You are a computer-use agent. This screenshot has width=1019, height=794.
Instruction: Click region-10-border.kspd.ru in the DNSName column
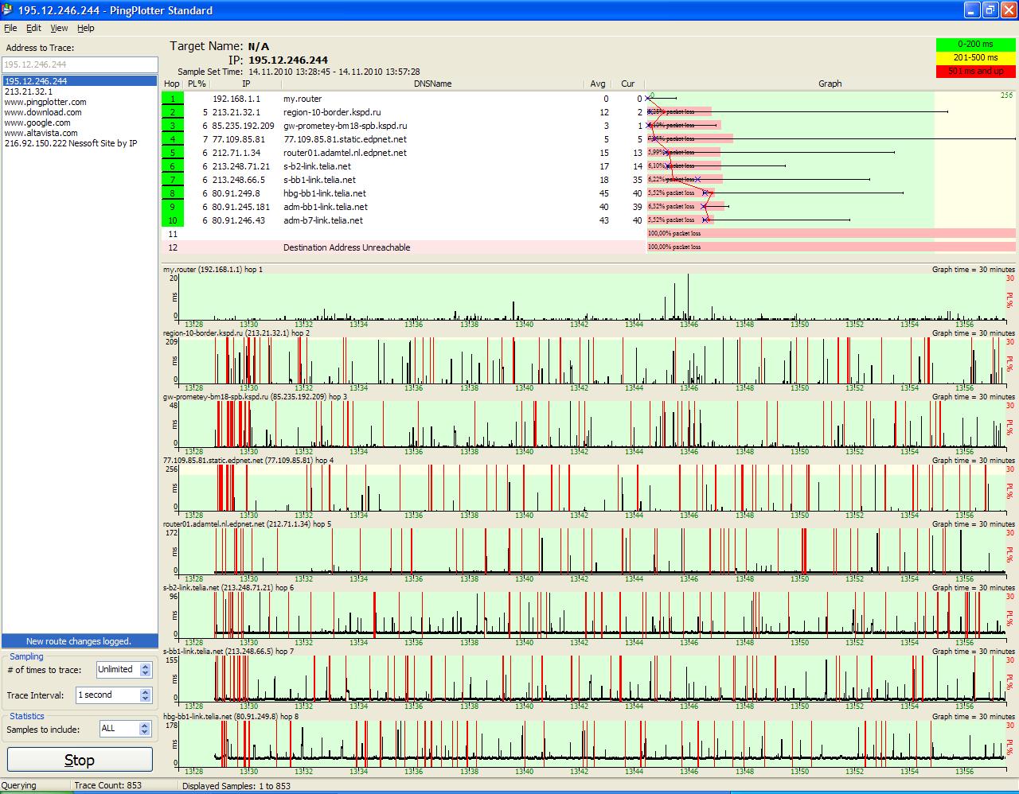(x=332, y=112)
